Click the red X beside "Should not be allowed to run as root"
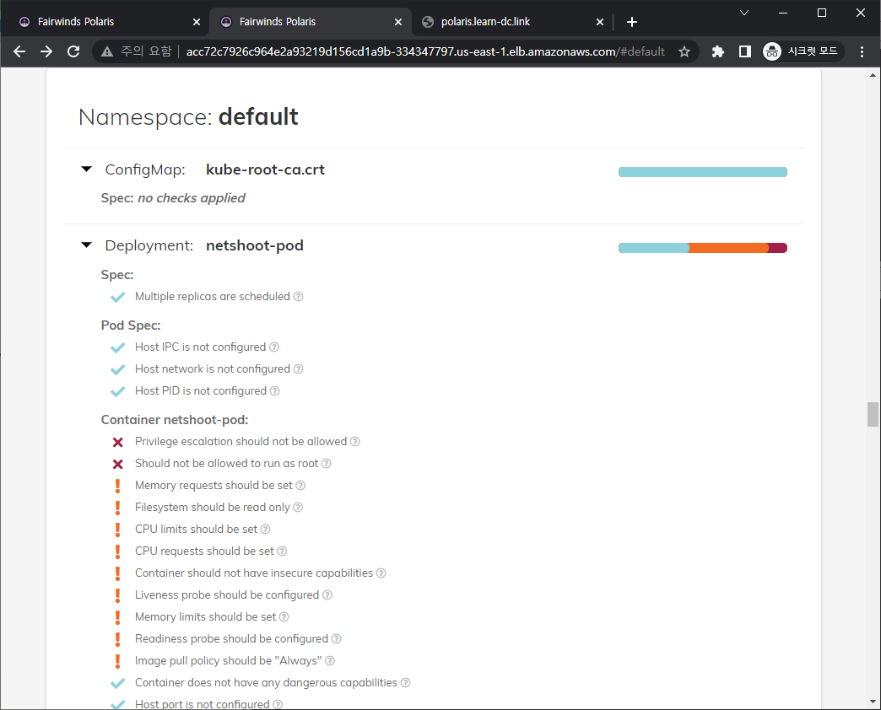Screen dimensions: 881x710 pos(117,463)
